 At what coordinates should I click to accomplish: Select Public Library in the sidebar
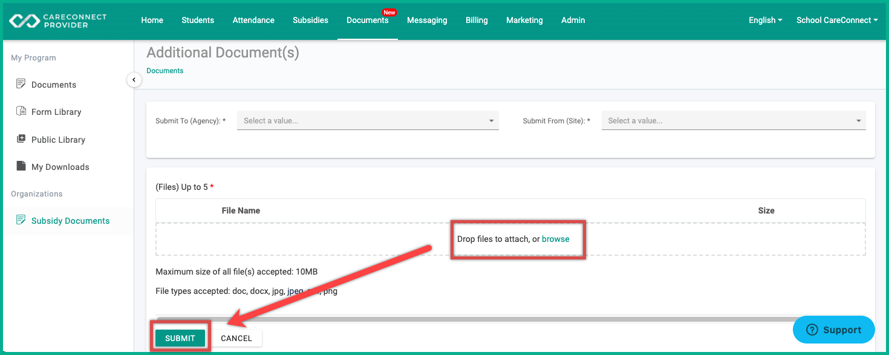pyautogui.click(x=58, y=140)
